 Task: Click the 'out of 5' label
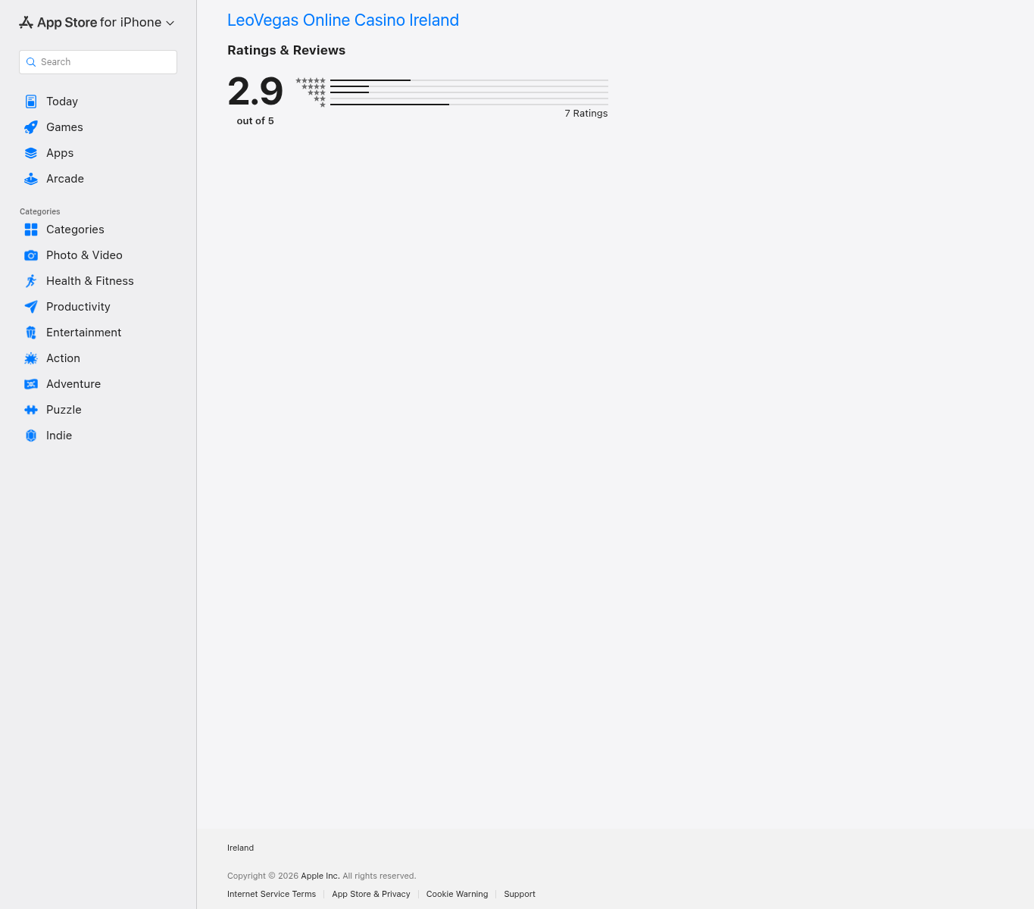(x=255, y=121)
